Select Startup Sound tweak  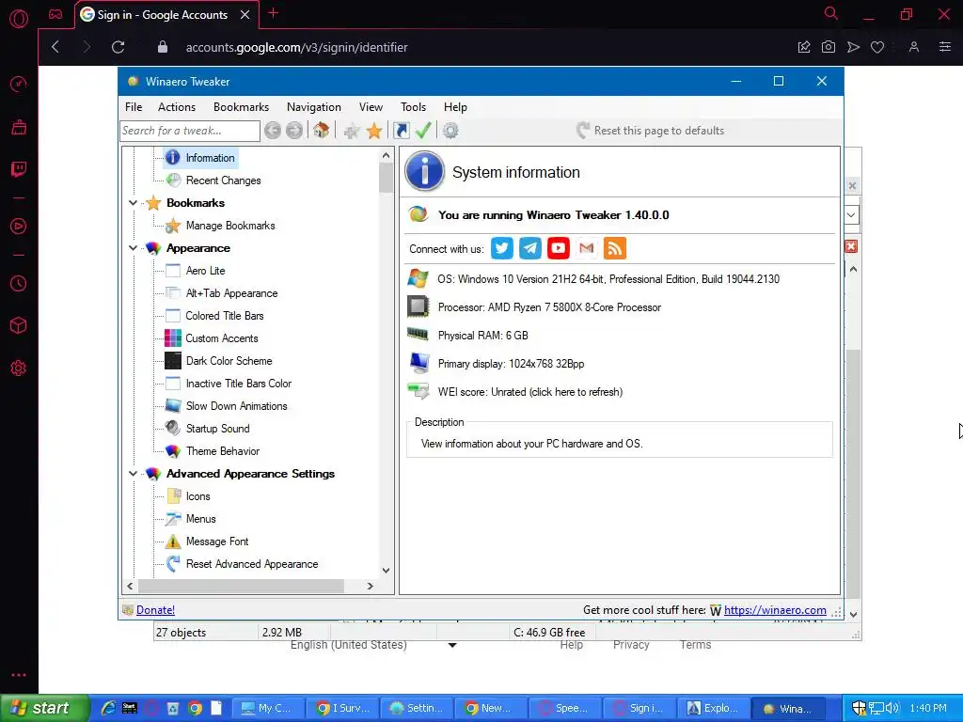point(217,429)
